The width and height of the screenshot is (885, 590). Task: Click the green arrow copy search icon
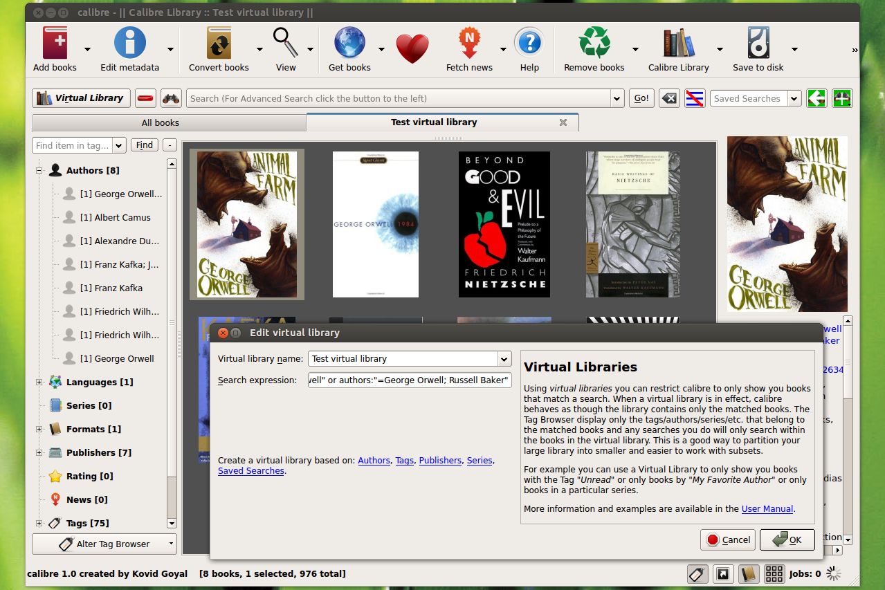tap(816, 98)
